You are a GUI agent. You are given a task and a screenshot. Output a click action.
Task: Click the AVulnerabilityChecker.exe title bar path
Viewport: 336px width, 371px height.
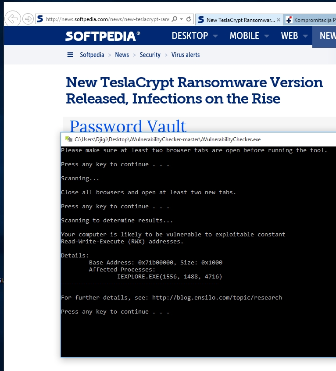[x=168, y=139]
